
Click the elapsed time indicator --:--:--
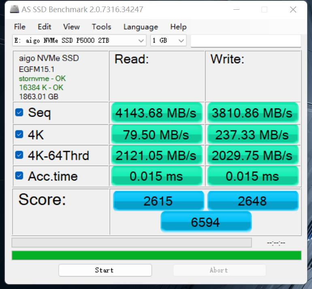tap(276, 243)
